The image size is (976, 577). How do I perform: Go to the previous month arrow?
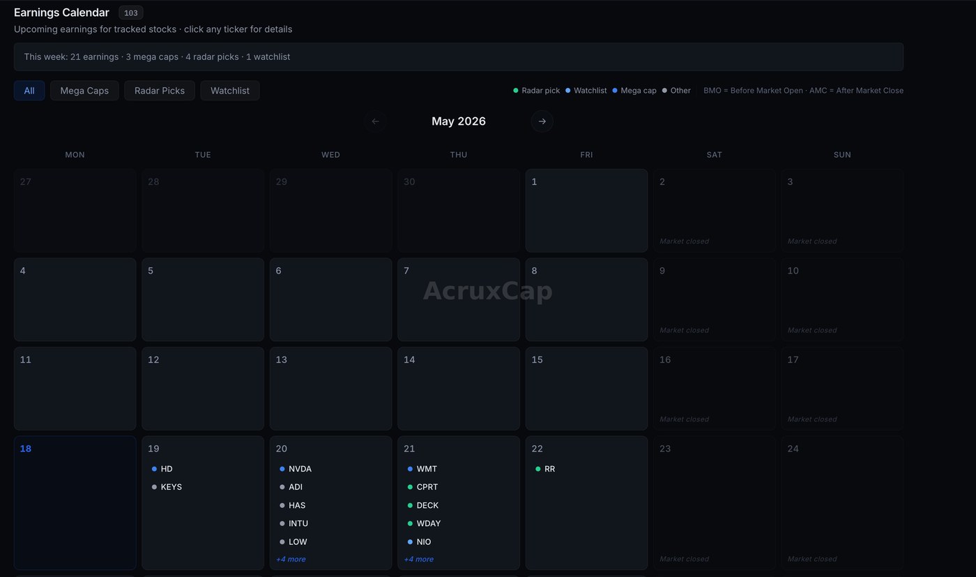coord(375,121)
